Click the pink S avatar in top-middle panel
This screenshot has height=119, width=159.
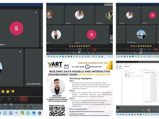92,35
